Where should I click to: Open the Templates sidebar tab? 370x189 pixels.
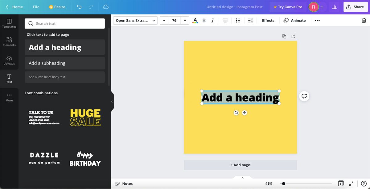(9, 23)
